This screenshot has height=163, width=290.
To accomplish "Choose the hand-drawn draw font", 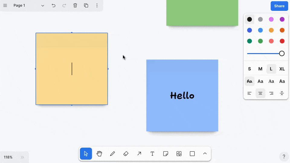I will 250,81.
